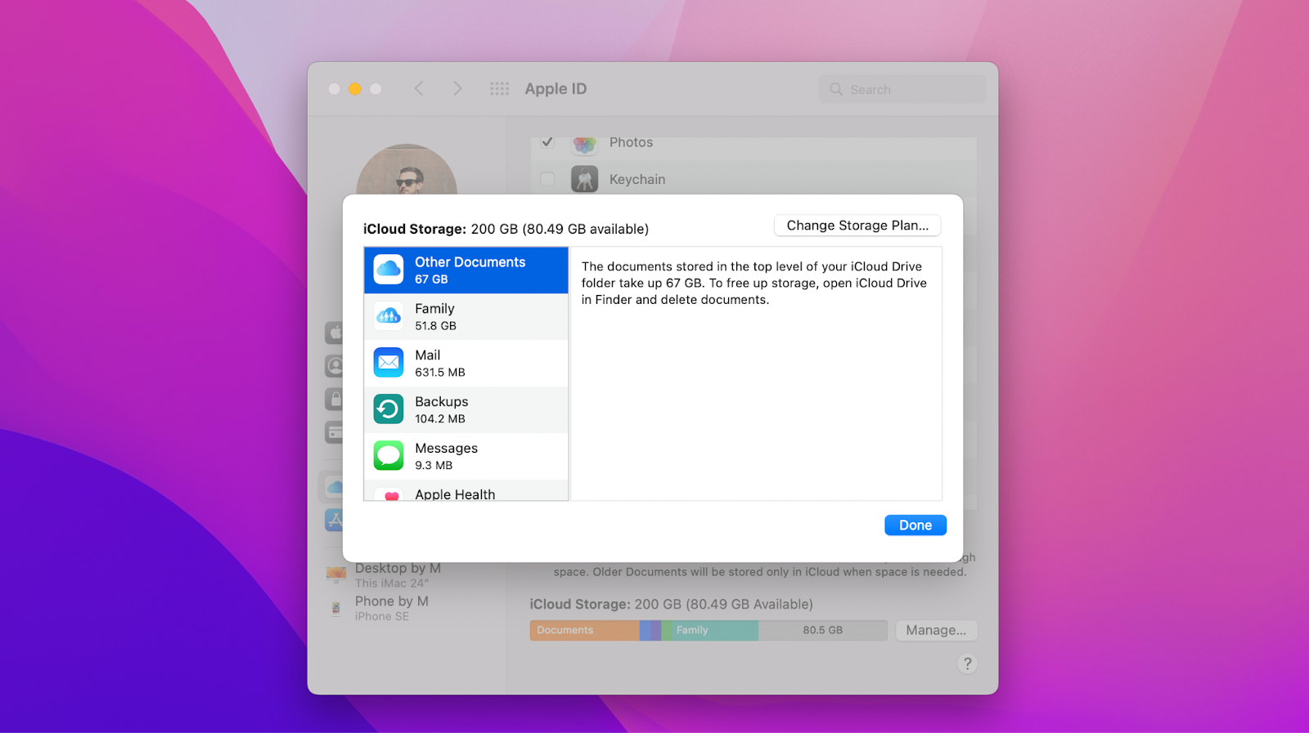This screenshot has height=733, width=1309.
Task: Click the Family sharing cloud icon
Action: 389,315
